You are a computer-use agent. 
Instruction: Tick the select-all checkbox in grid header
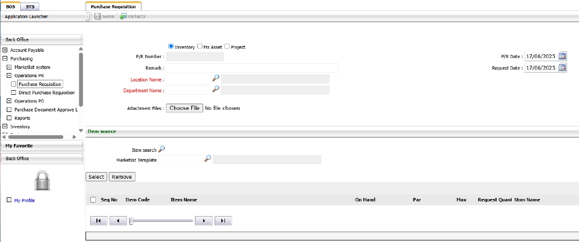point(93,200)
